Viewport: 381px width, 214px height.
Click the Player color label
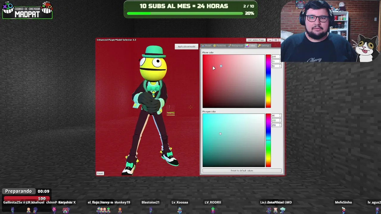click(208, 53)
